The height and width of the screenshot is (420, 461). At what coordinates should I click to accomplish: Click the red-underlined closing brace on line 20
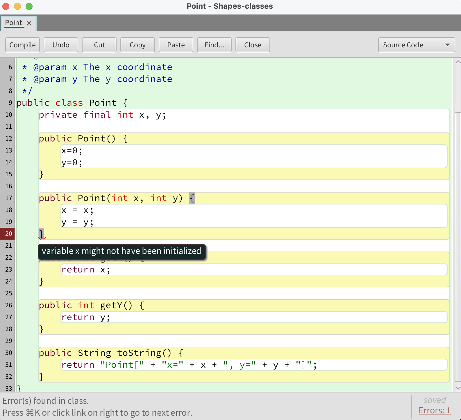pos(42,234)
